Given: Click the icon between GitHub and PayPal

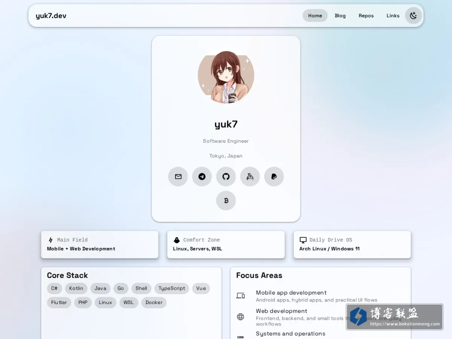Looking at the screenshot, I should tap(250, 176).
